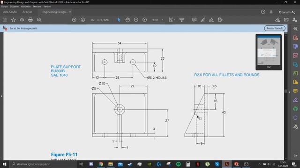Image resolution: width=300 pixels, height=168 pixels.
Task: Open the zoom percentage dropdown
Action: (163, 20)
